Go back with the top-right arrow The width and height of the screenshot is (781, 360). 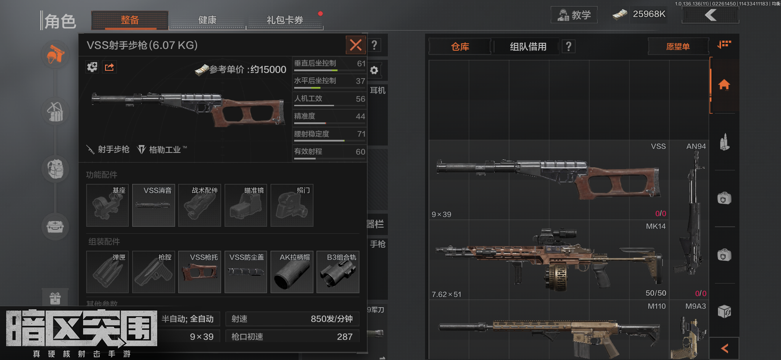[x=711, y=15]
